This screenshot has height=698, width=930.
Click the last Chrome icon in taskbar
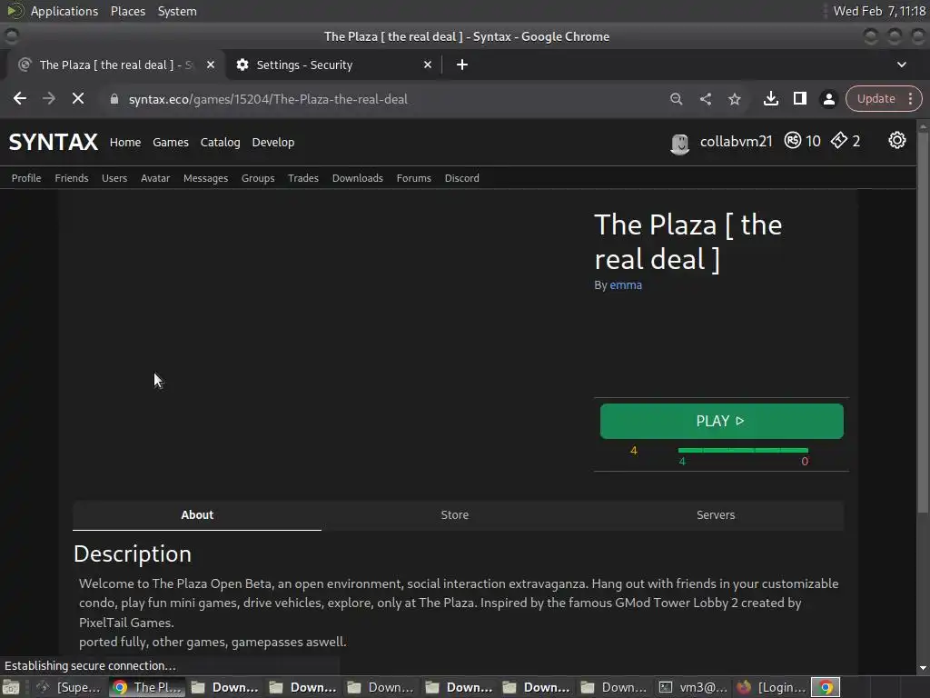point(826,687)
